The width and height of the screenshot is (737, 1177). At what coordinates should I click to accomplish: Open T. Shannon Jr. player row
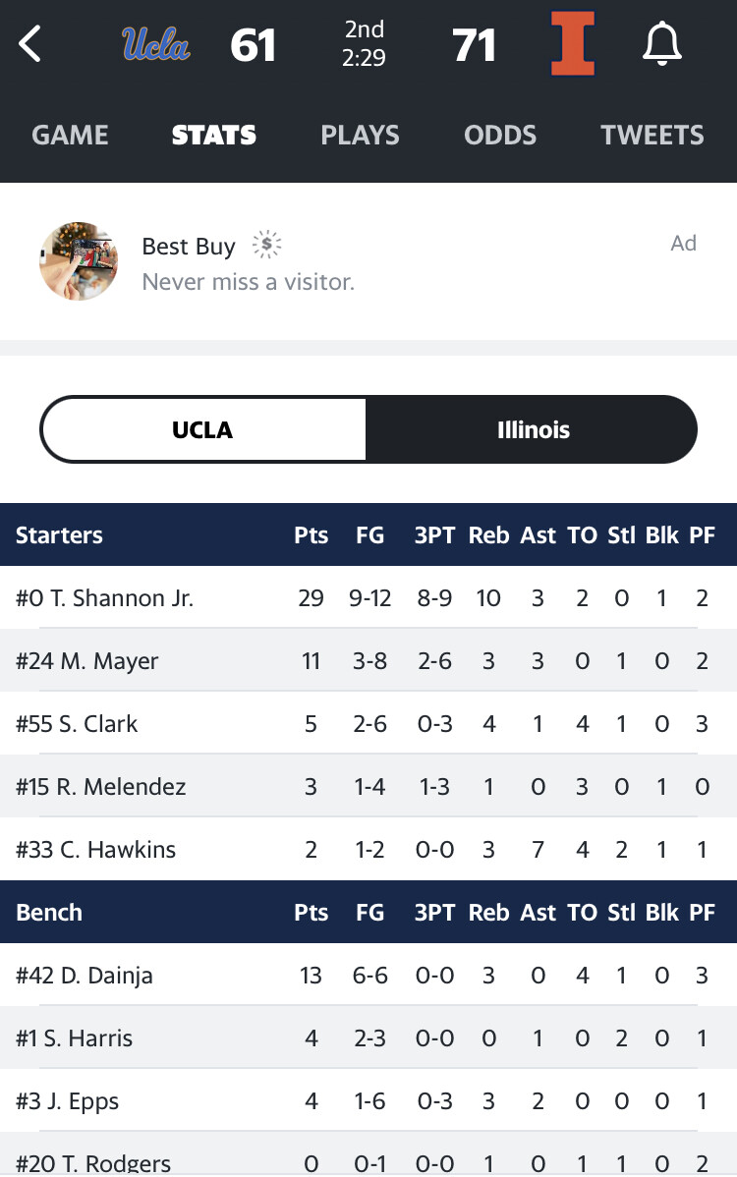click(104, 598)
